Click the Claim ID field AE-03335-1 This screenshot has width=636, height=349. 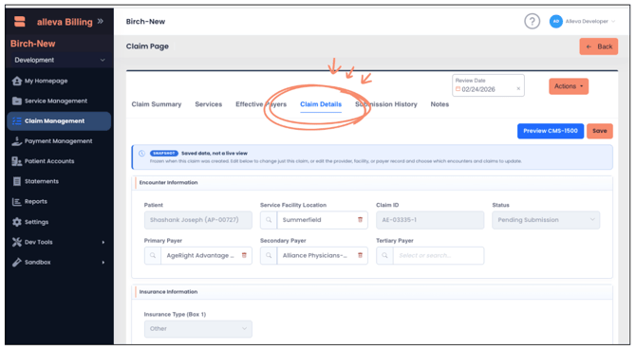coord(430,220)
